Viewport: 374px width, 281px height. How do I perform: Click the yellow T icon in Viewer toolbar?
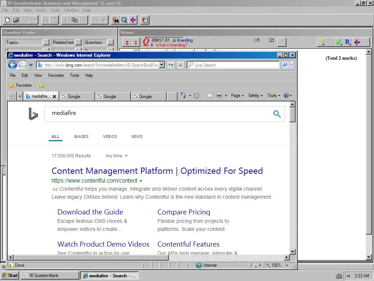(x=321, y=42)
